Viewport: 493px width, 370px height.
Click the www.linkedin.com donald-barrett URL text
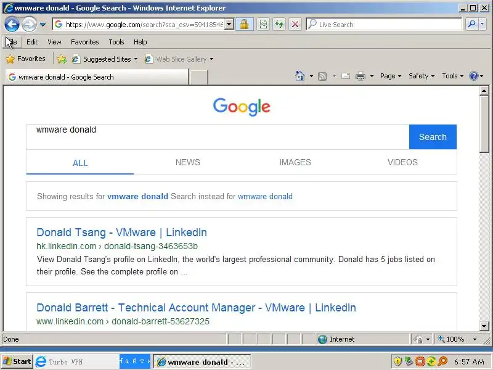[x=123, y=321]
